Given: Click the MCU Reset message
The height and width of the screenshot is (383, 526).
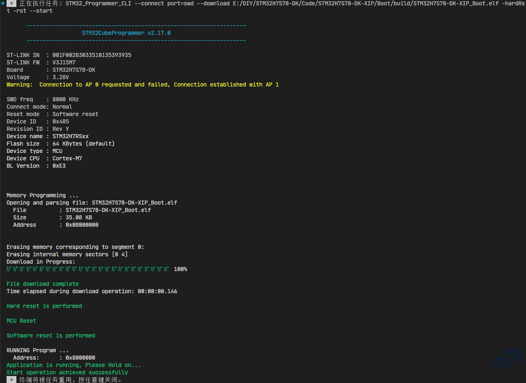Looking at the screenshot, I should click(x=21, y=321).
